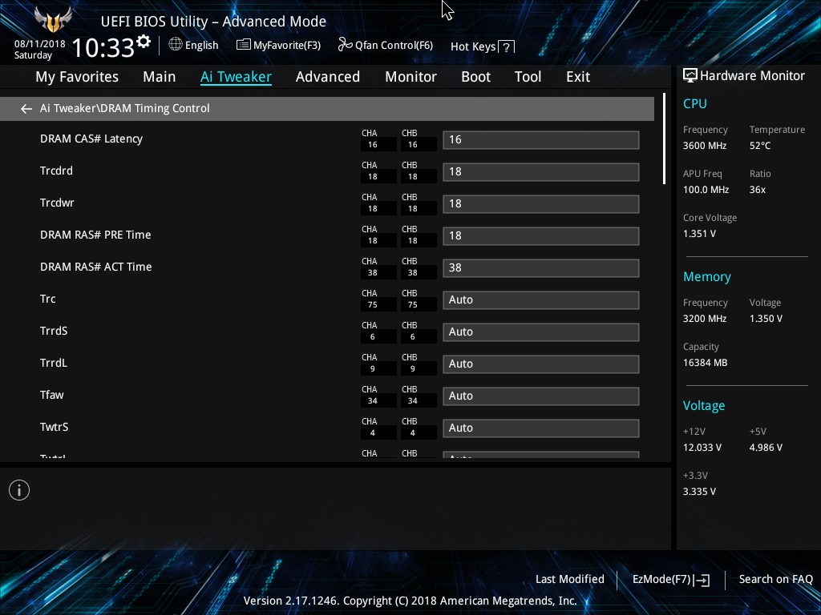Edit the Trcdrd value field
Screen dimensions: 821x615
[x=541, y=172]
